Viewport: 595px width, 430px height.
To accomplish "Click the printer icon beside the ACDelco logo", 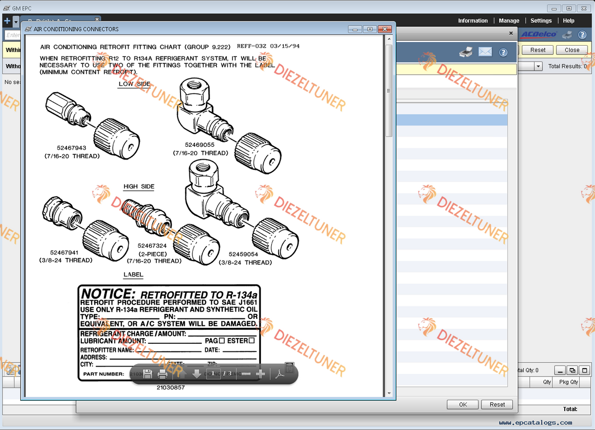I will point(567,35).
